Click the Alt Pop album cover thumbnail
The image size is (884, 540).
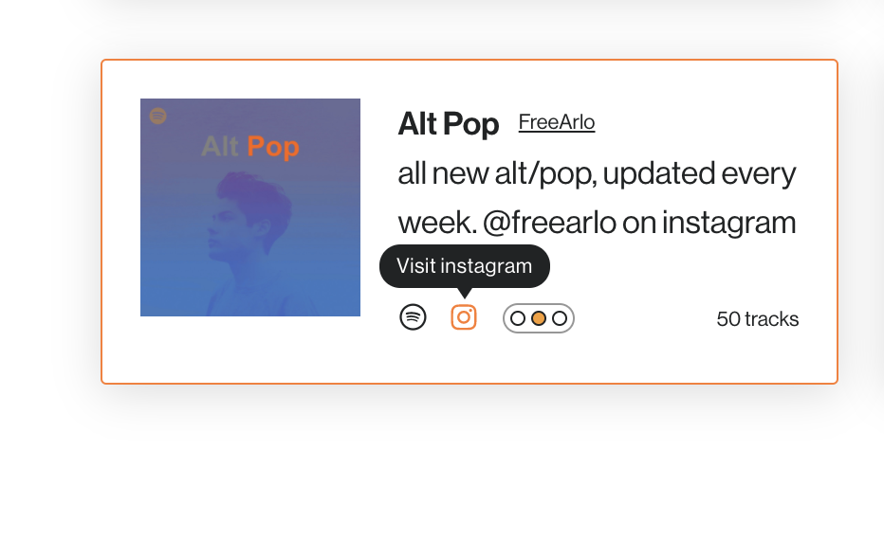pos(250,207)
